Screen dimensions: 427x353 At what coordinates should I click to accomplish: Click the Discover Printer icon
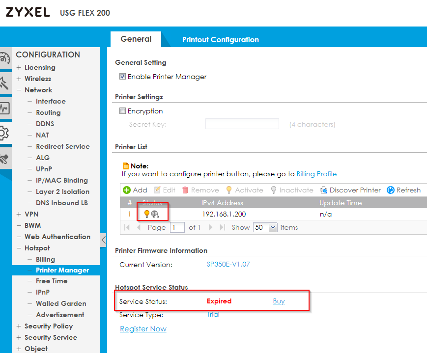324,190
